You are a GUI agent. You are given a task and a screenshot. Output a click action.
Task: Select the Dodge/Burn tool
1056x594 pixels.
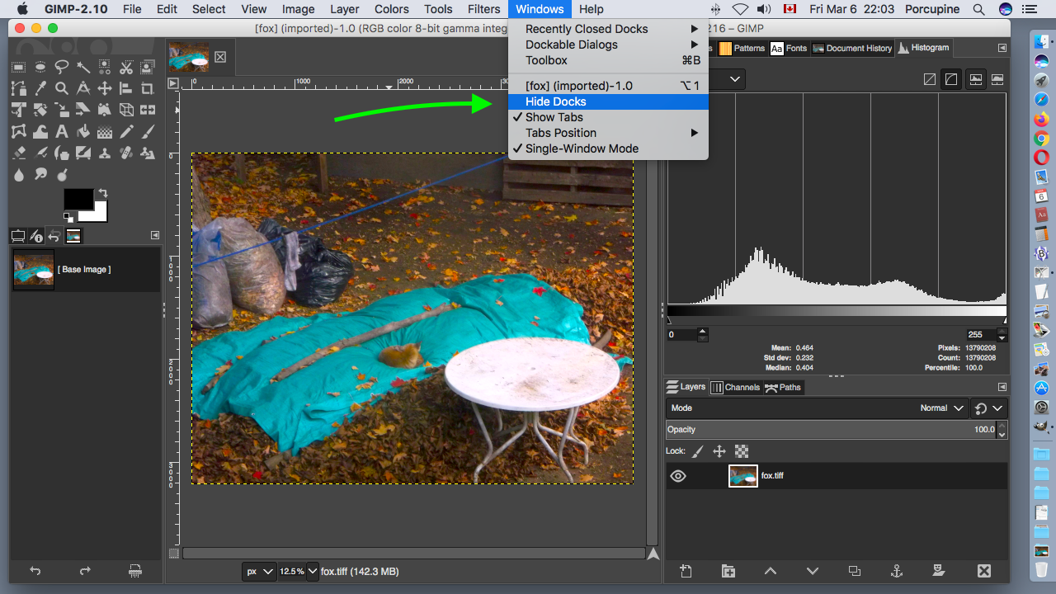coord(61,174)
